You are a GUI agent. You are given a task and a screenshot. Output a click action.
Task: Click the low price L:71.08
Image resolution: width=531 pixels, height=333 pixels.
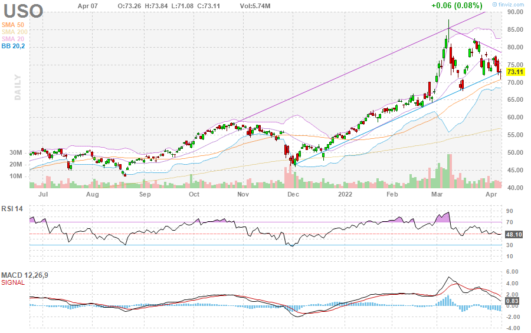pos(182,6)
